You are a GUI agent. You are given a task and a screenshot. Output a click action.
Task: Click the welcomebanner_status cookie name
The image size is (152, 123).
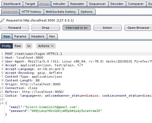64,96
